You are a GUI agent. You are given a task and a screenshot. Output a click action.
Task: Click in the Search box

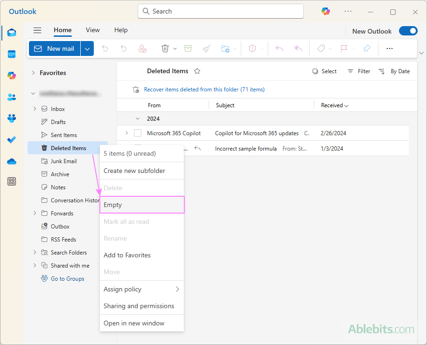tap(221, 12)
